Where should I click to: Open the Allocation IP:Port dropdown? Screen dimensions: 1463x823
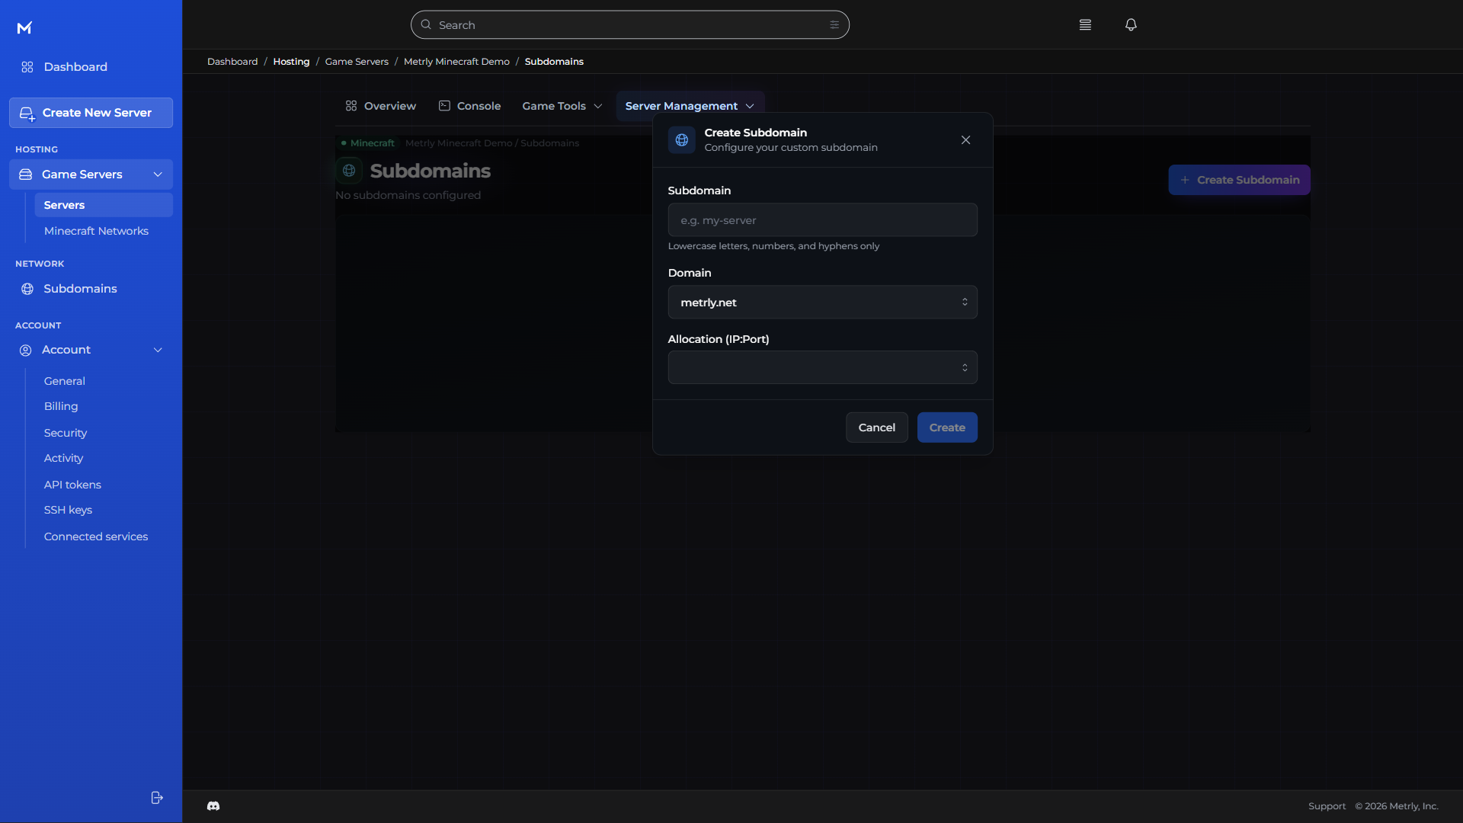click(822, 368)
